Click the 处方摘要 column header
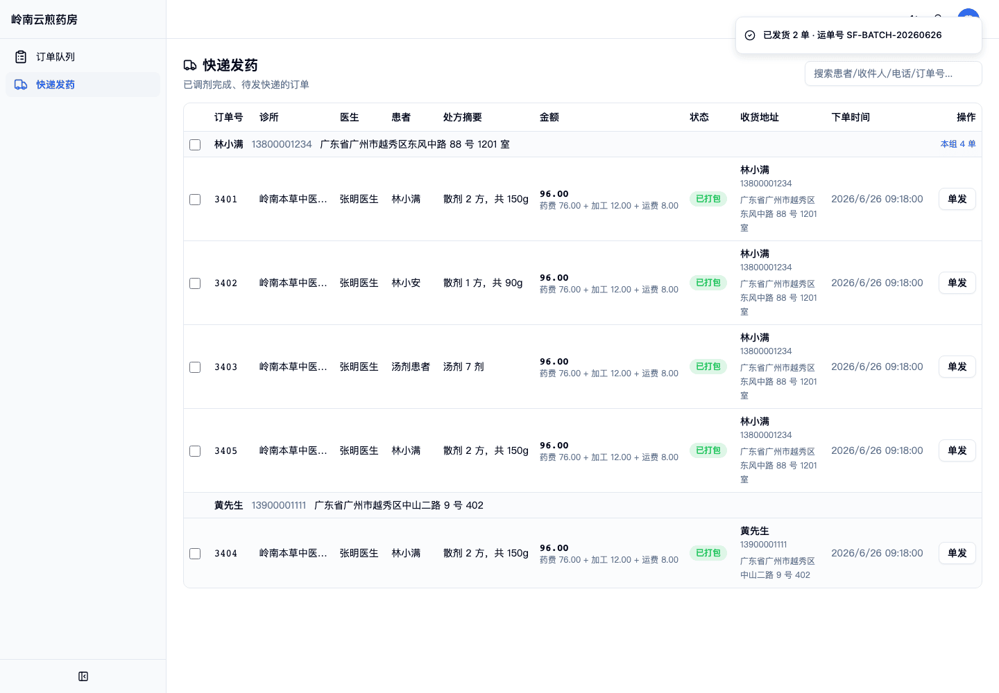The width and height of the screenshot is (999, 693). tap(463, 117)
